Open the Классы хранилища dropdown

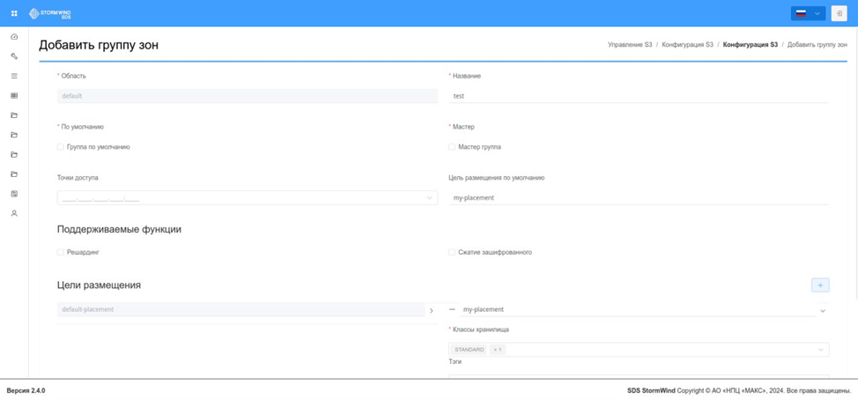tap(639, 350)
